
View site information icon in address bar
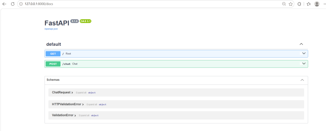pos(21,4)
